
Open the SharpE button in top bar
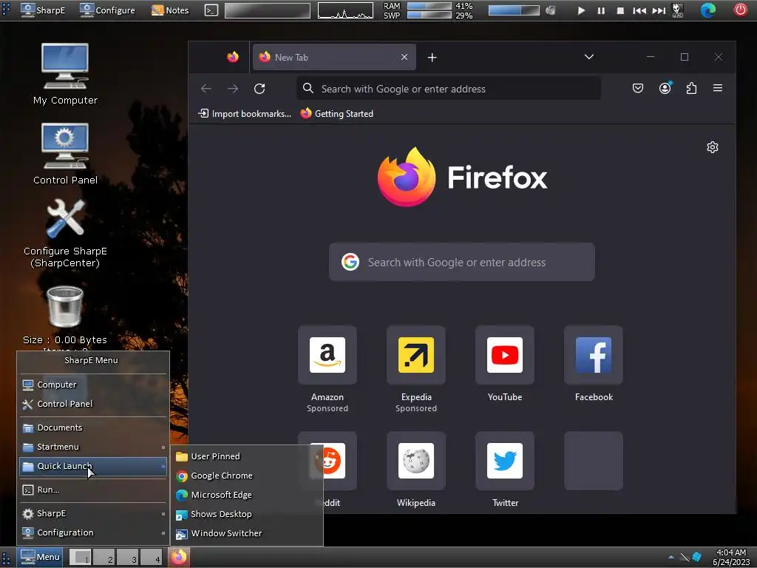[x=43, y=10]
